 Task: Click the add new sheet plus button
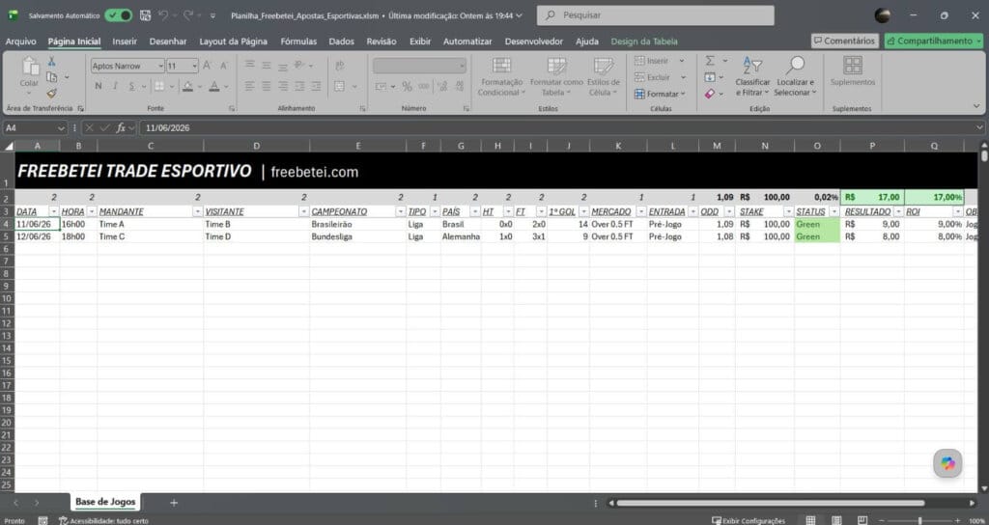[x=174, y=502]
